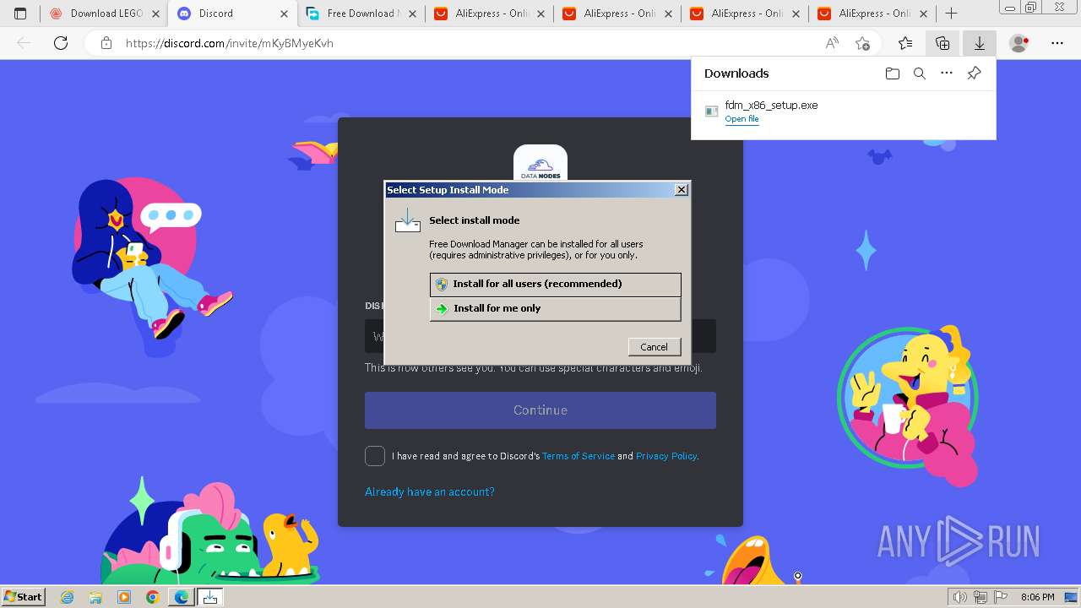Open File Explorer from taskbar
This screenshot has height=608, width=1081.
95,597
